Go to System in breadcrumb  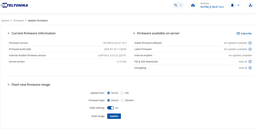coord(5,21)
